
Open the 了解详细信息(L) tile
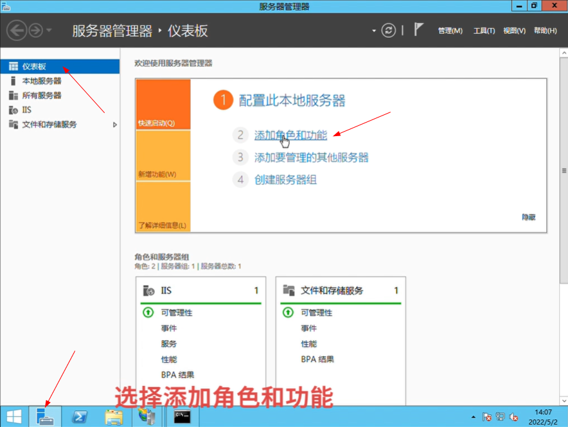point(163,206)
